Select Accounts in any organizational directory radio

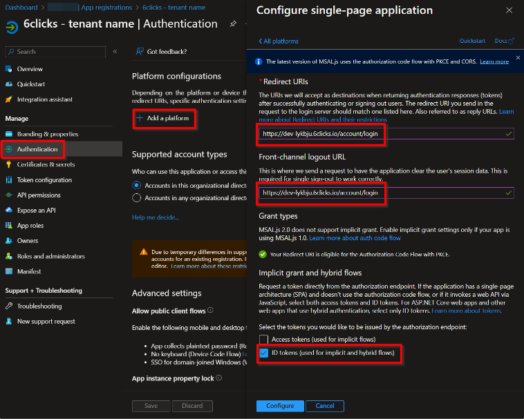pos(136,198)
